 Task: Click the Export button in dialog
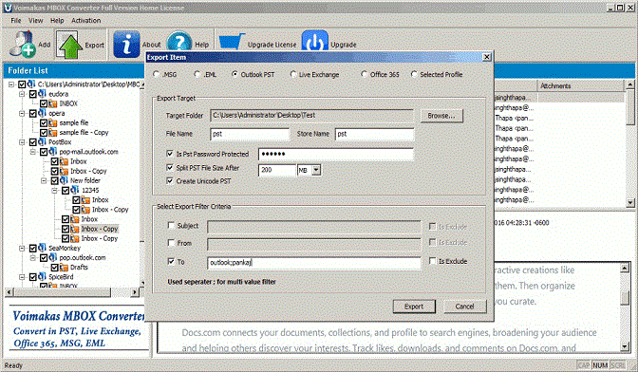point(414,307)
